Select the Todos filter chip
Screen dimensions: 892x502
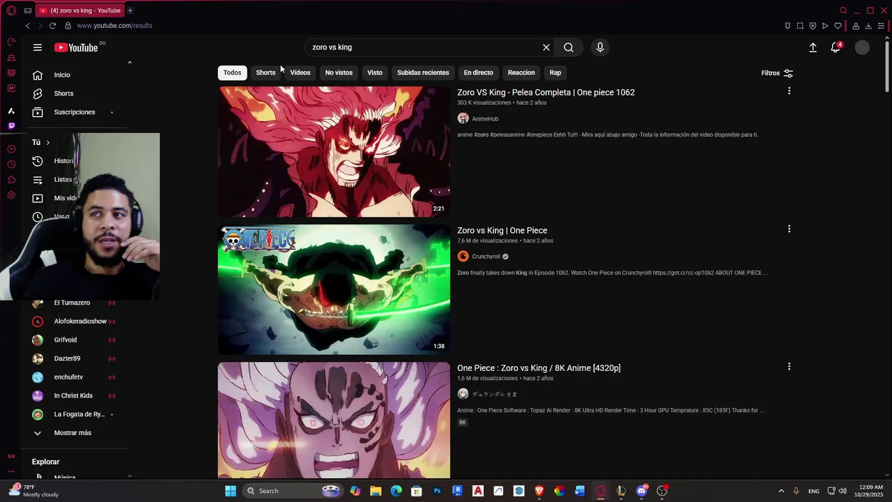232,73
